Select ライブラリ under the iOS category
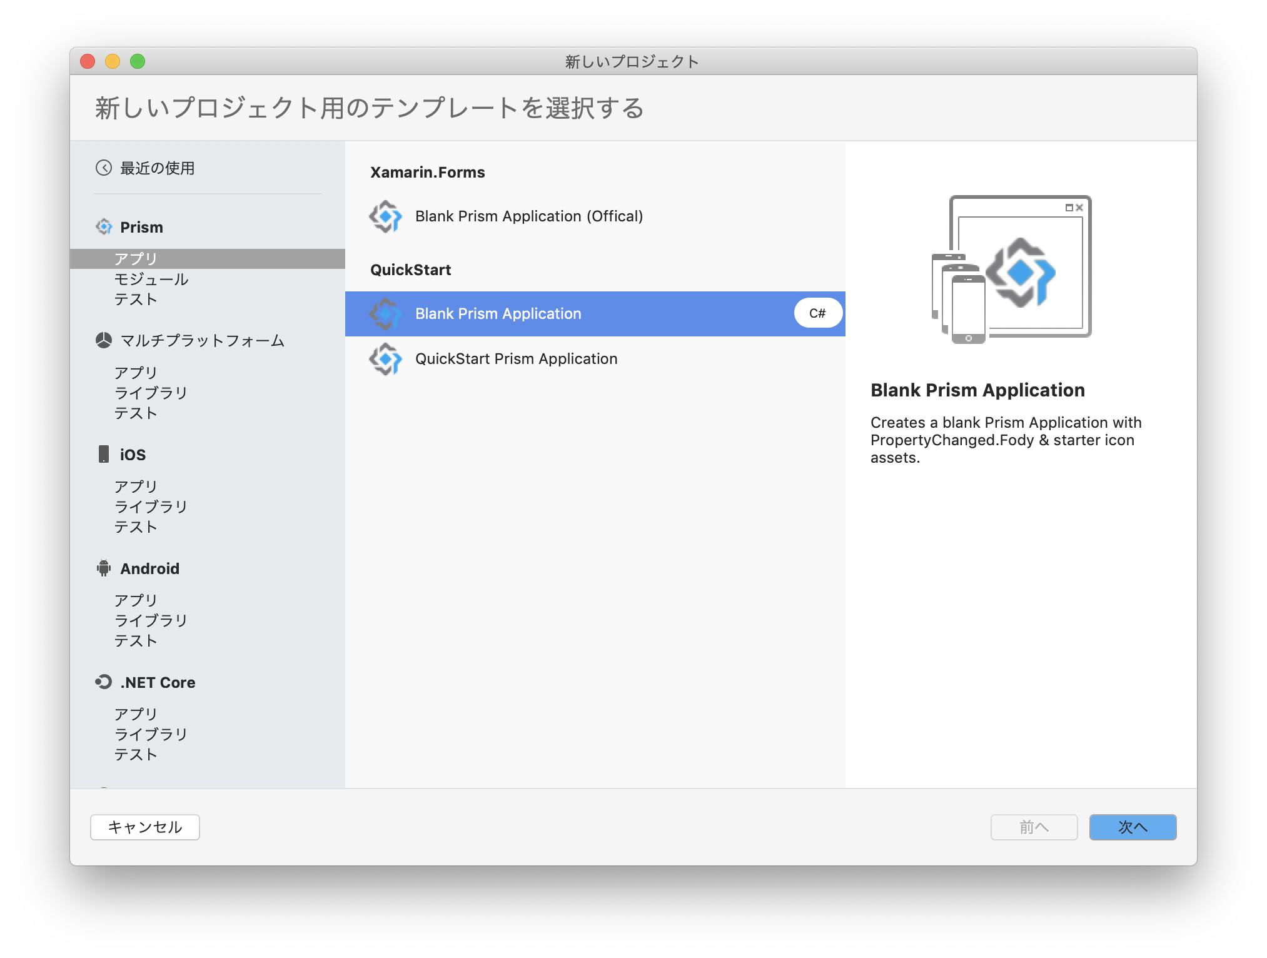Screen dimensions: 1267x958 tap(150, 507)
